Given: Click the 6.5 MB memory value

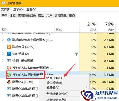Looking at the screenshot, I should pyautogui.click(x=109, y=47).
